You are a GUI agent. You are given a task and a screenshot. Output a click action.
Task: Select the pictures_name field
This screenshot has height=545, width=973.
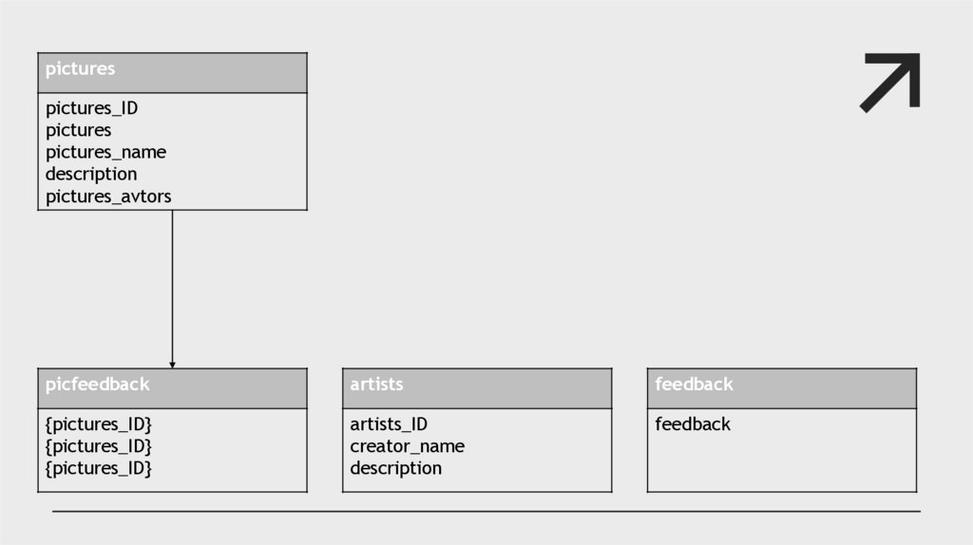pos(105,152)
